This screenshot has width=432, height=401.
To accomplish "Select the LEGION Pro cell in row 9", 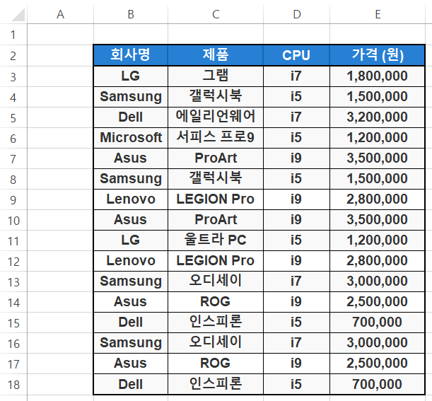I will (x=216, y=199).
